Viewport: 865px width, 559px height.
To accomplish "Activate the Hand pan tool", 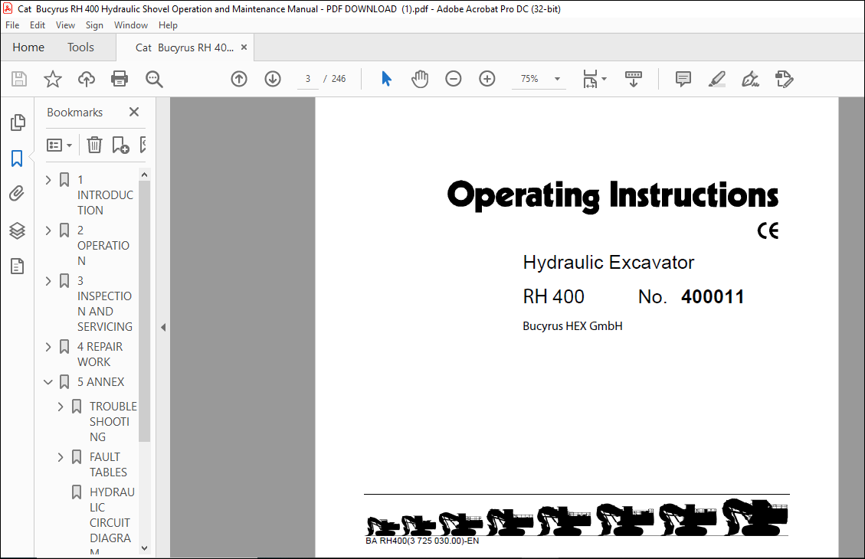I will (420, 79).
